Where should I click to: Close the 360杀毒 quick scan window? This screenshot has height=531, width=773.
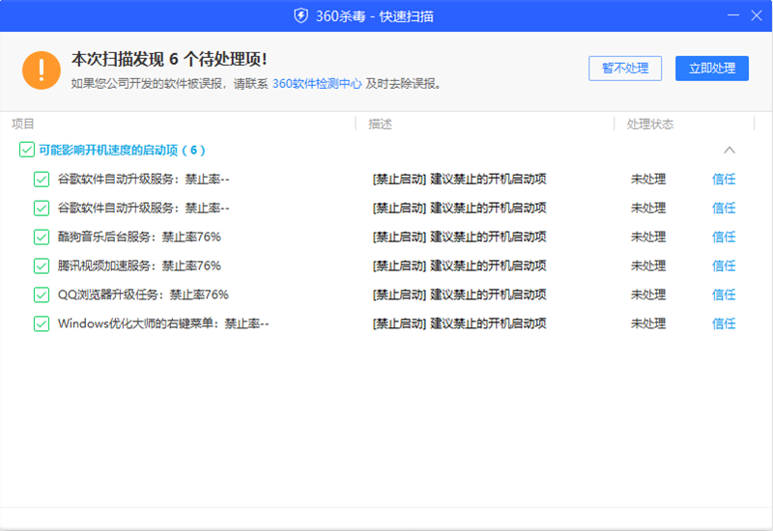coord(757,15)
